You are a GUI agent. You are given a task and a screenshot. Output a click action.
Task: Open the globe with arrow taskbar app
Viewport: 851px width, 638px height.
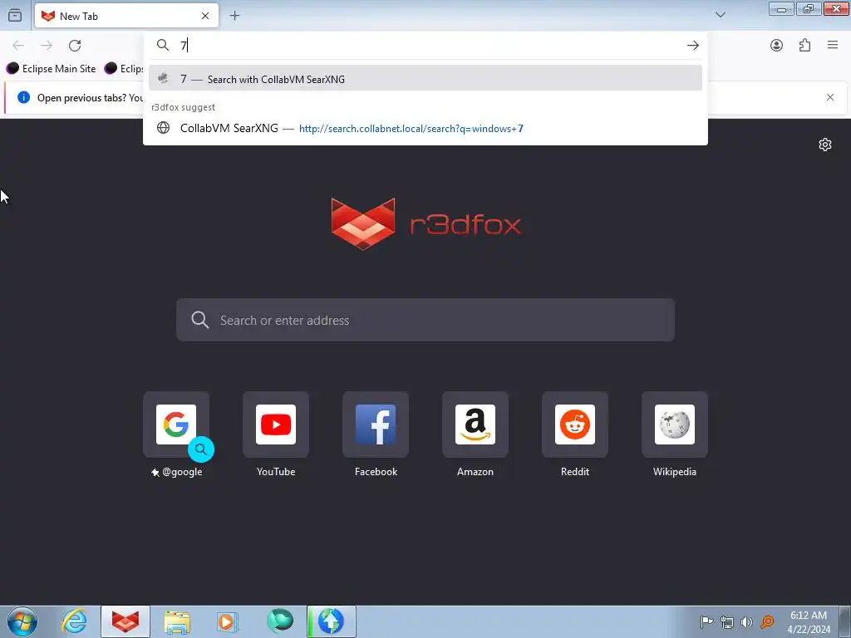tap(332, 621)
